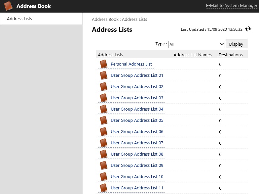Open User Group Address List 07 link
This screenshot has height=194, width=259.
coord(137,143)
